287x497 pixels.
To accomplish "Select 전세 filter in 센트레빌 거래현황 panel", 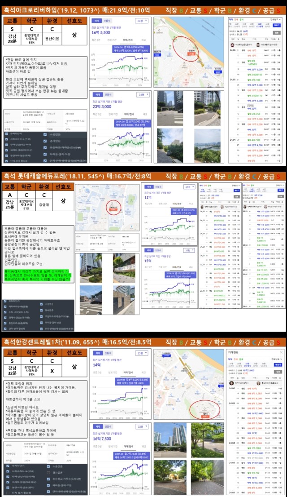I will [x=236, y=359].
